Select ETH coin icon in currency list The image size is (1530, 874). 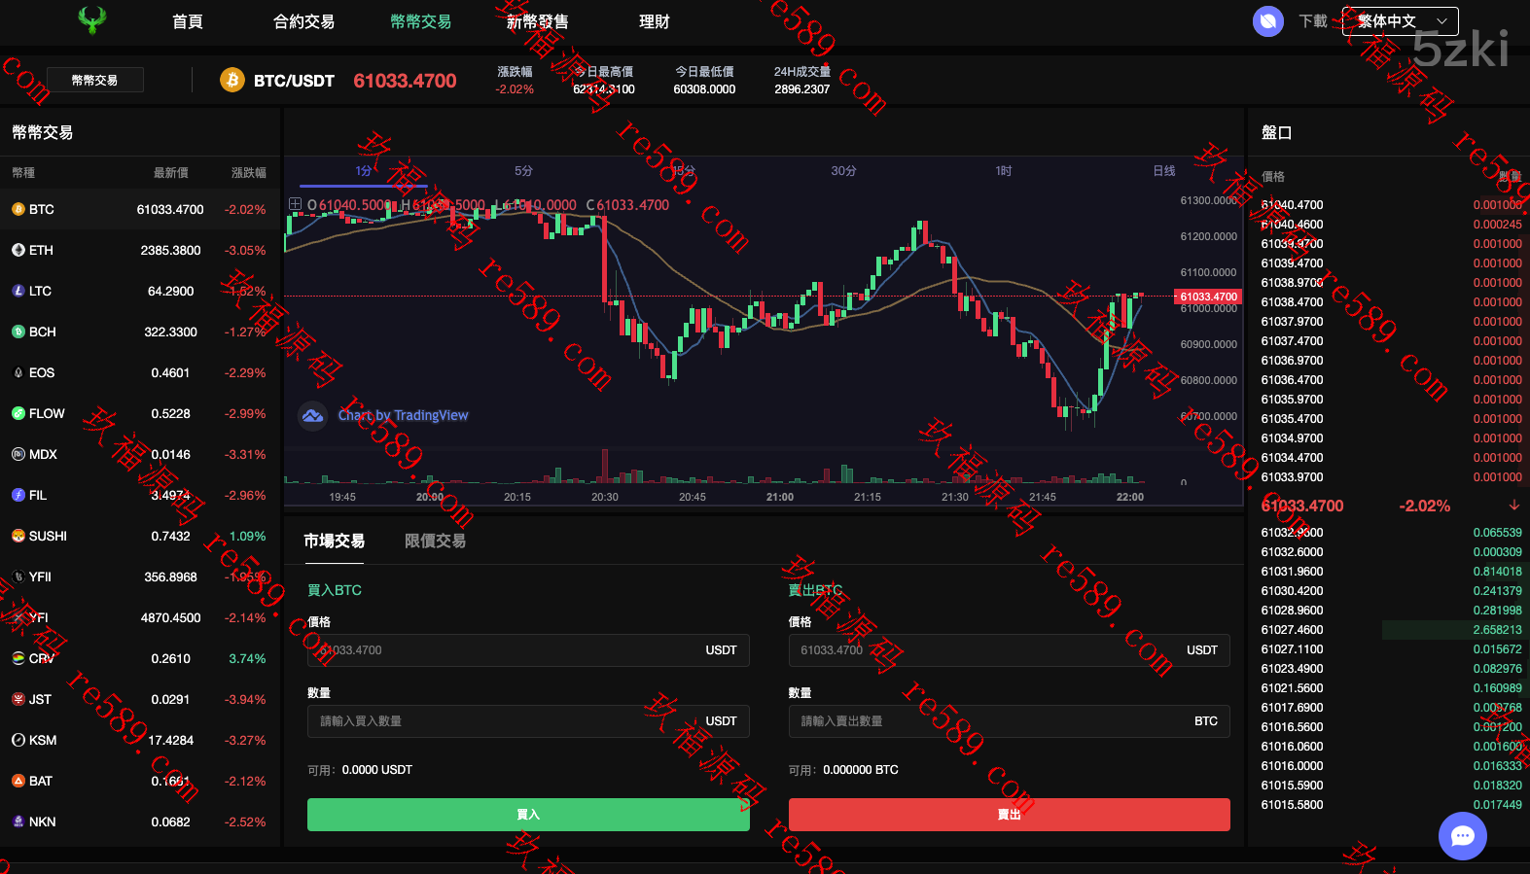[x=18, y=250]
